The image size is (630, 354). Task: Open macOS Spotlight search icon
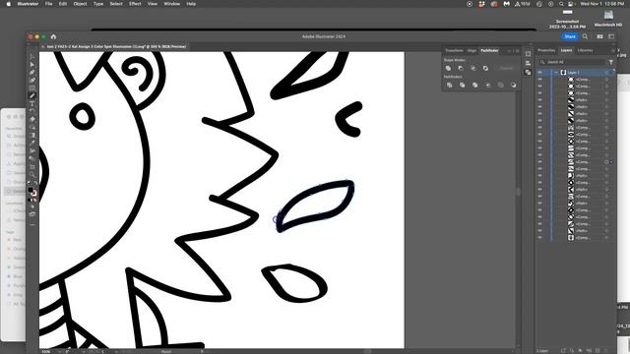point(561,4)
